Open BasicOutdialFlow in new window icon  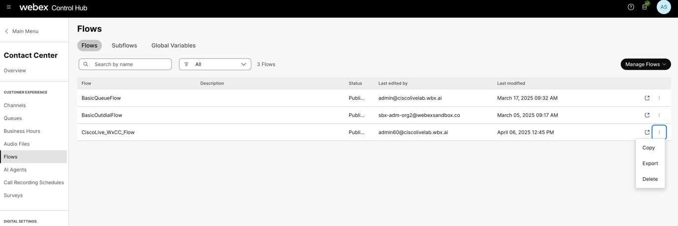click(x=647, y=115)
